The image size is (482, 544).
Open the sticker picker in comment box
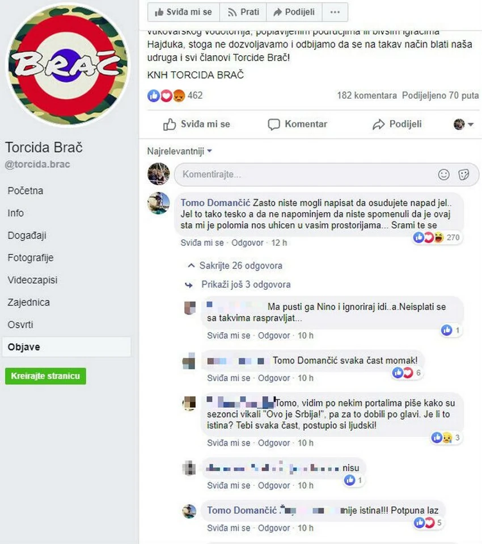464,174
